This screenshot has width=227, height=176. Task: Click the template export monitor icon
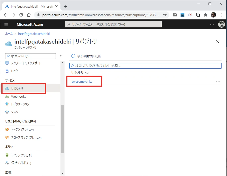[x=7, y=63]
